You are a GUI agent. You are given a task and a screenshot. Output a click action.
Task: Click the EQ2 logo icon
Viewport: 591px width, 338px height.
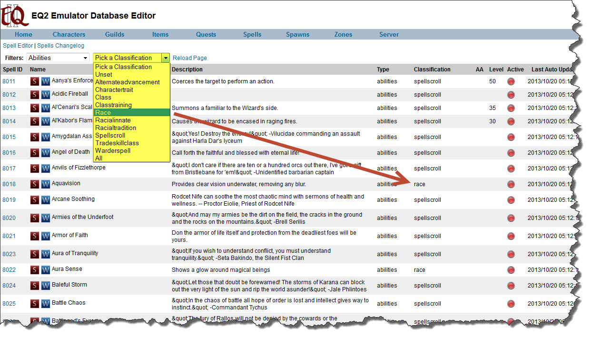point(14,15)
